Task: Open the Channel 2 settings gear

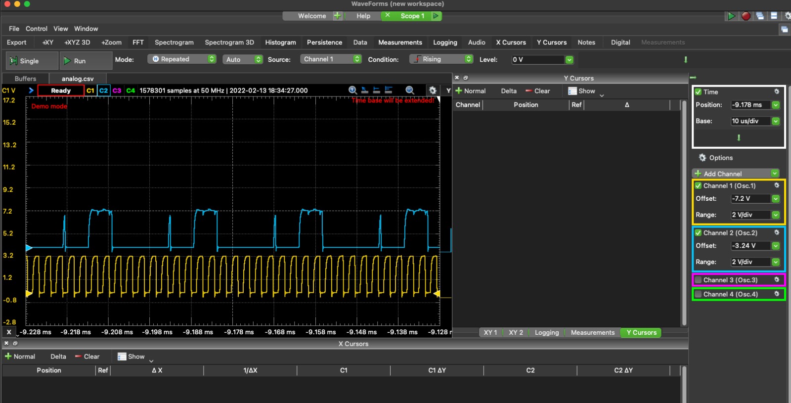Action: [x=777, y=232]
